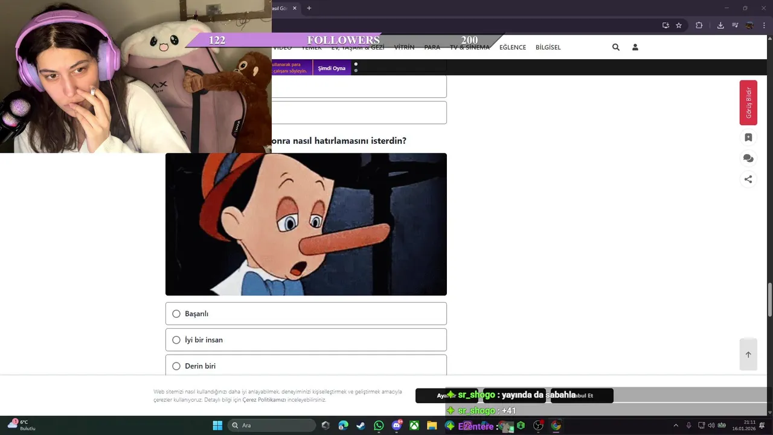Click the browser profile avatar

[x=749, y=25]
